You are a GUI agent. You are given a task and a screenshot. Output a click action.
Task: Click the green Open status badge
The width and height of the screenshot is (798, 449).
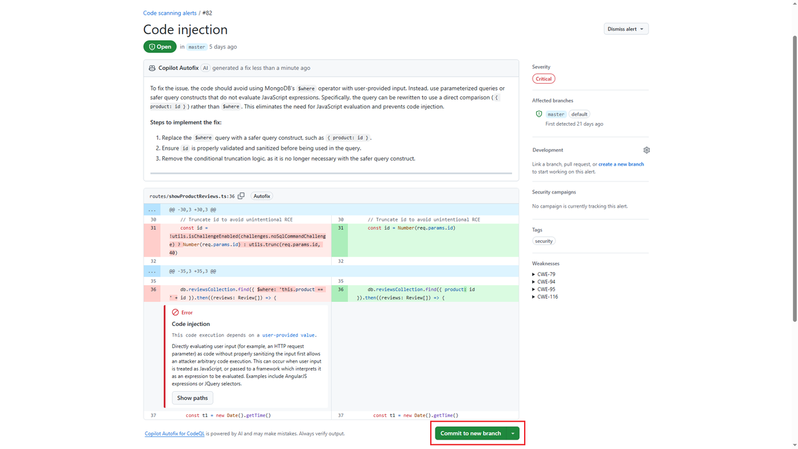click(160, 47)
